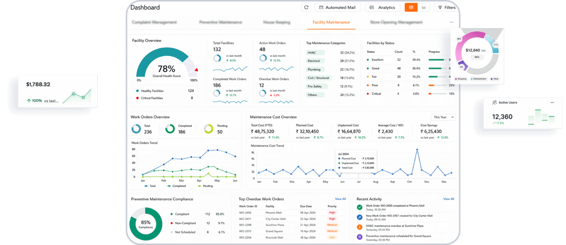Click the Active Work Orders donut icon
The width and height of the screenshot is (566, 245).
[263, 58]
